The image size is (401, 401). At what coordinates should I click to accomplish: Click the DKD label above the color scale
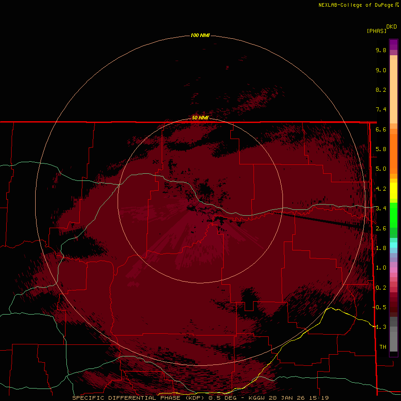392,27
